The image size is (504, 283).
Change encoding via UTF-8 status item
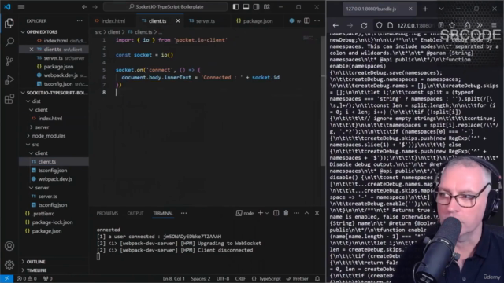point(223,279)
